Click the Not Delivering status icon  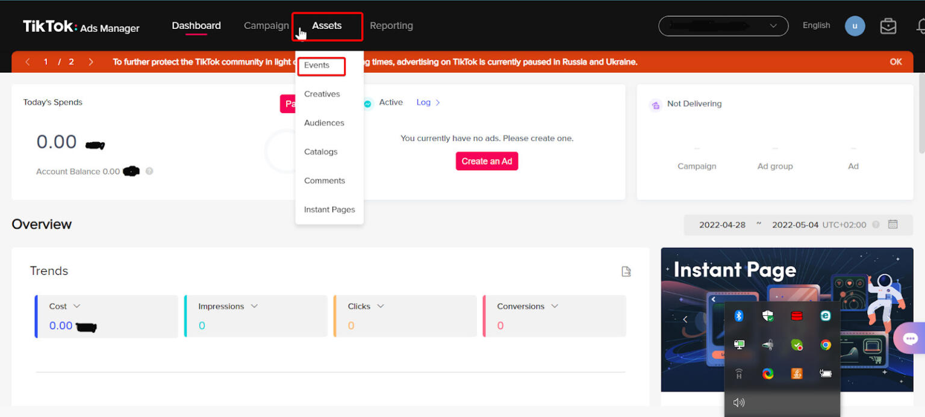(655, 105)
